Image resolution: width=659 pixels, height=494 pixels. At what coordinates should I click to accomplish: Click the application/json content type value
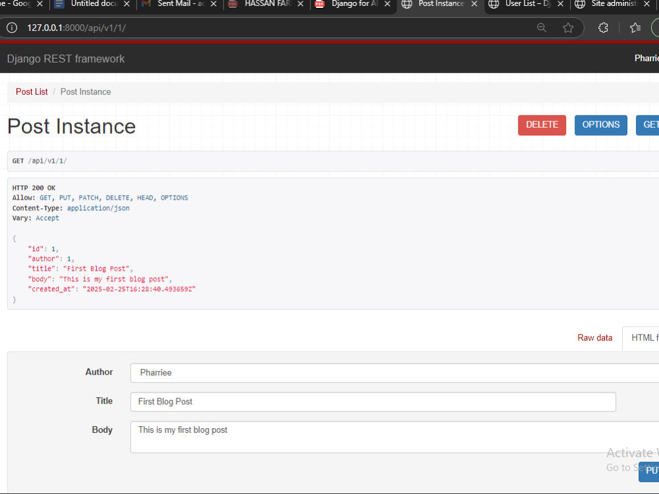coord(98,208)
